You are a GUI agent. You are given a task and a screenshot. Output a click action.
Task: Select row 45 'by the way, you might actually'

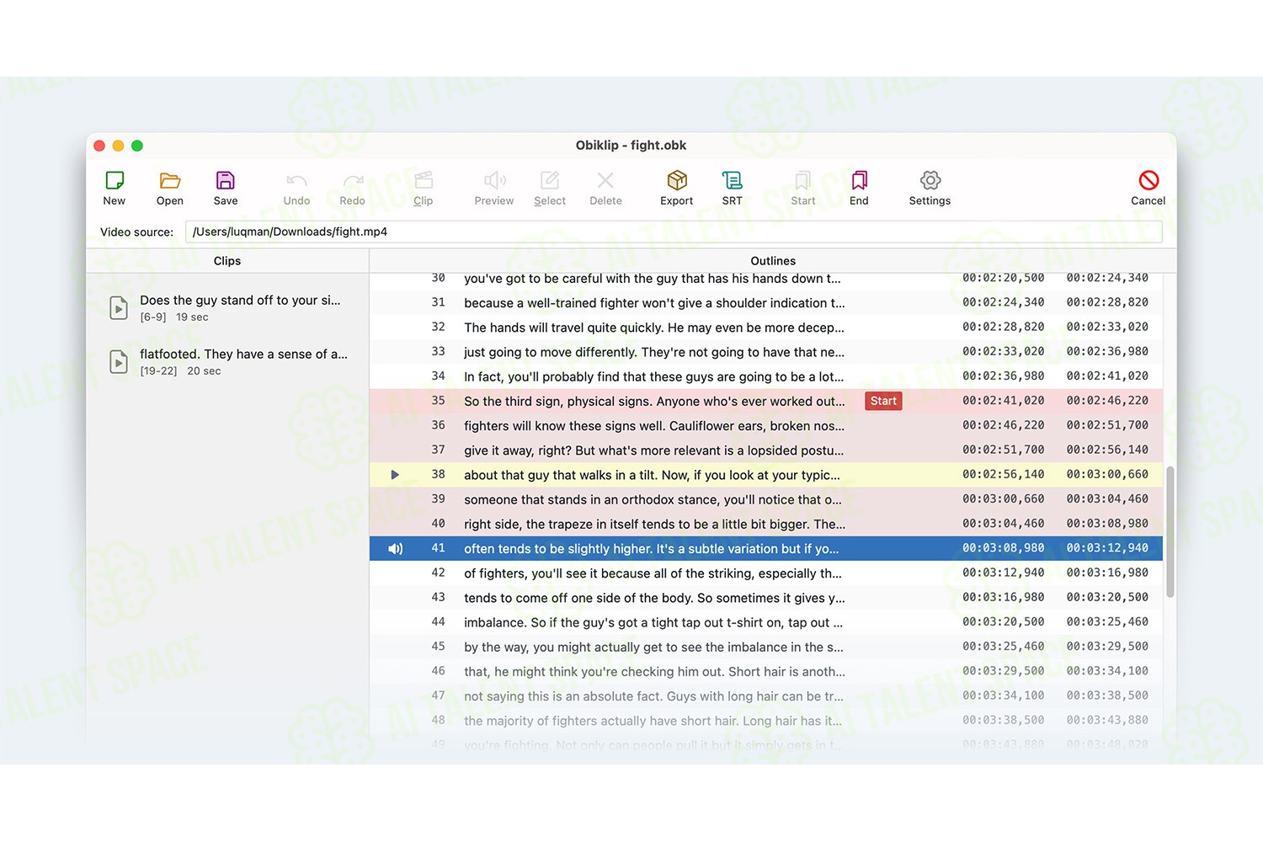click(766, 647)
